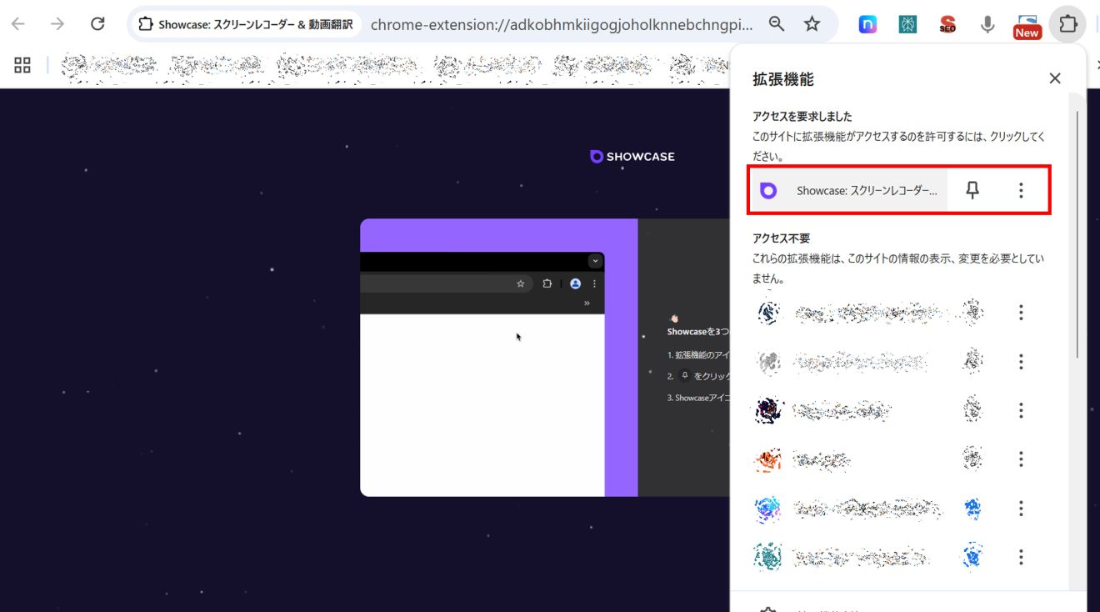This screenshot has width=1100, height=612.
Task: Click the address bar URL text
Action: pyautogui.click(x=561, y=24)
